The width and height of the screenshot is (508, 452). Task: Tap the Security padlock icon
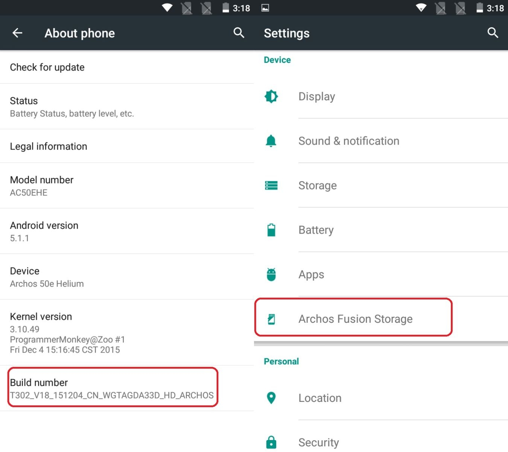(x=271, y=442)
